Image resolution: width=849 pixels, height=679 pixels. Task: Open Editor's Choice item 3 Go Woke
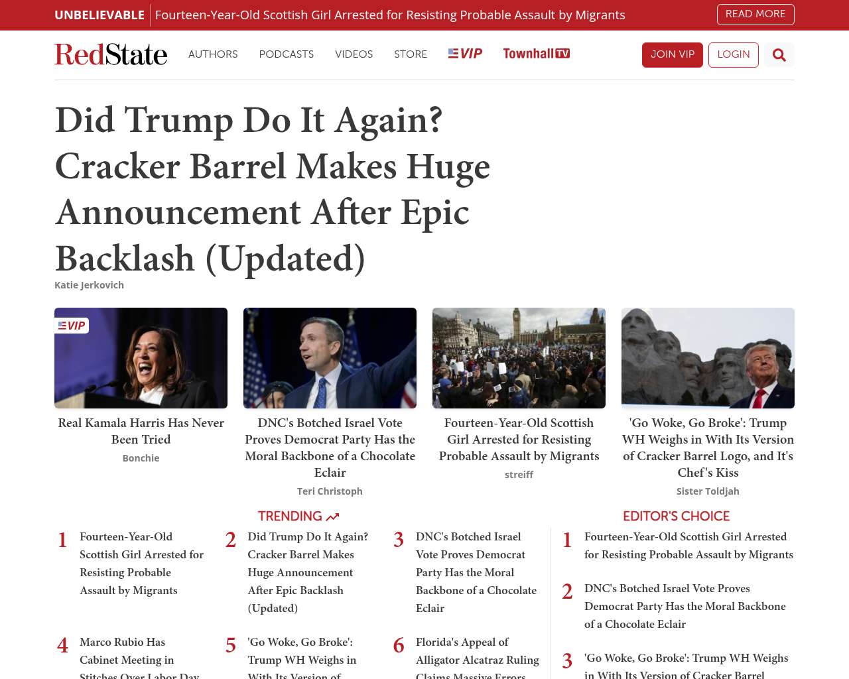coord(686,665)
